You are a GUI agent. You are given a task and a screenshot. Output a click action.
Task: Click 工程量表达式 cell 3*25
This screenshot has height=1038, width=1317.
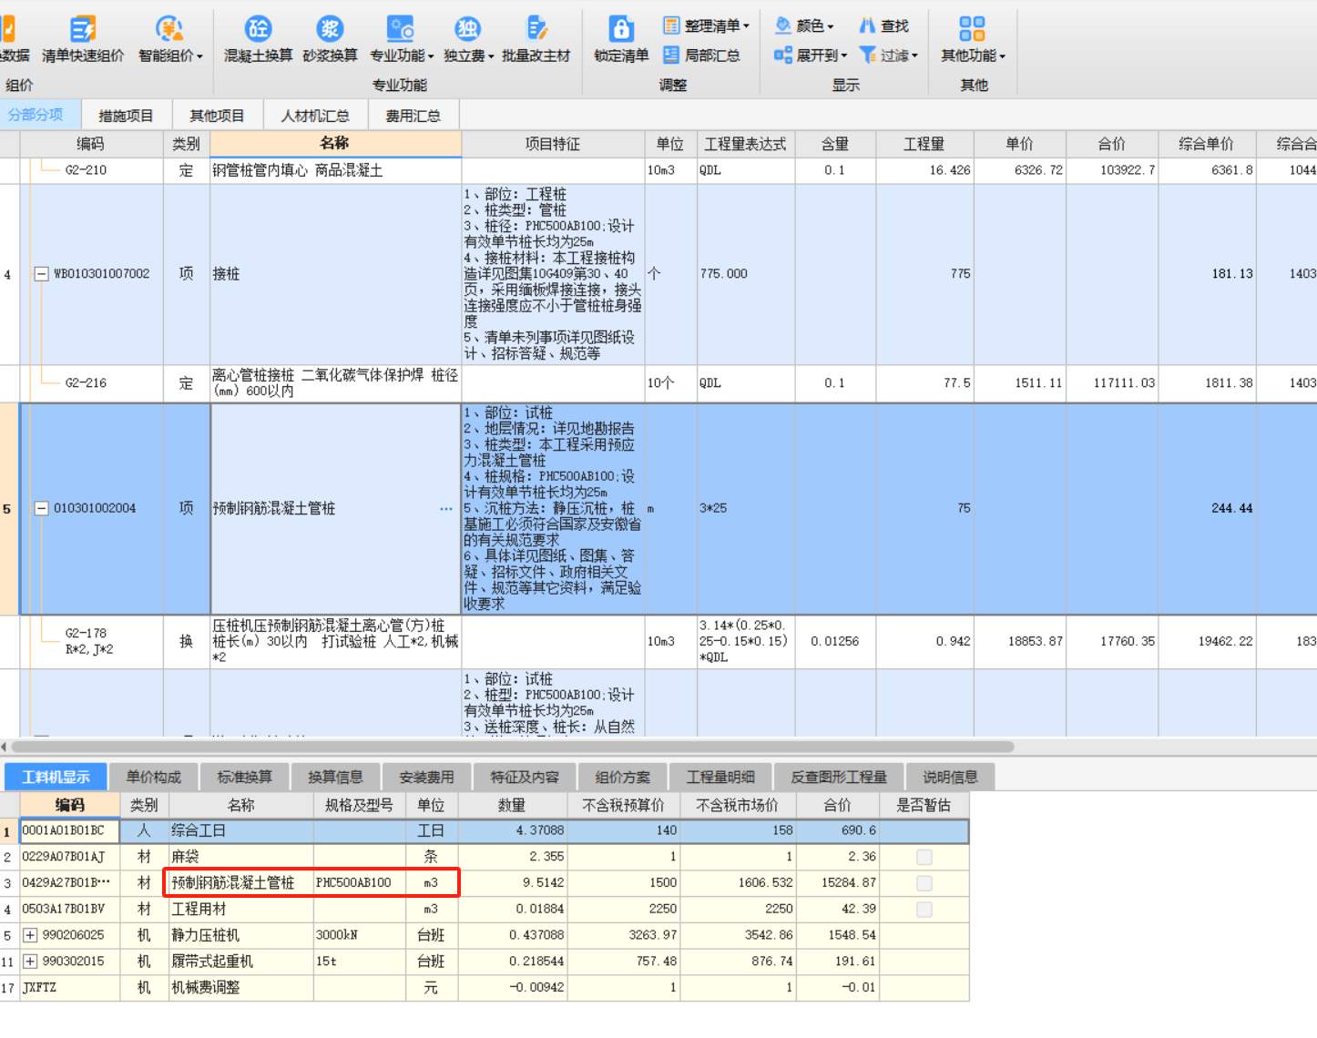745,509
